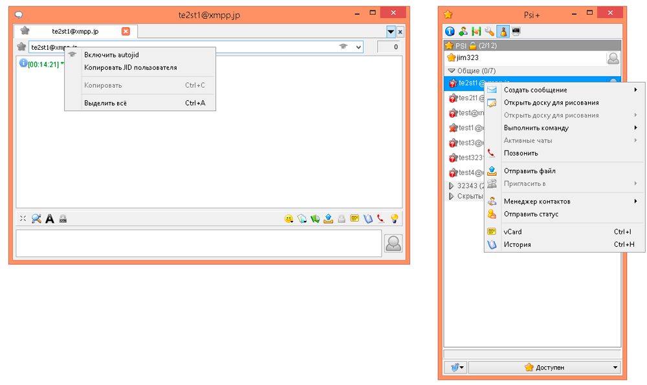Choose Отправить файл from context menu
The image size is (647, 385).
click(x=564, y=171)
